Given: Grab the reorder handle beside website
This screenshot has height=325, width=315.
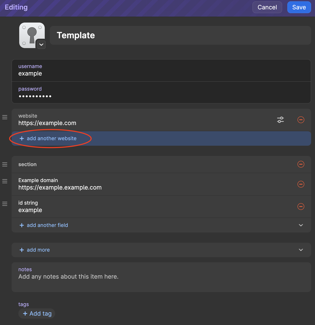Looking at the screenshot, I should [5, 117].
